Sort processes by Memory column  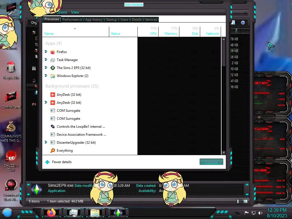coord(169,32)
